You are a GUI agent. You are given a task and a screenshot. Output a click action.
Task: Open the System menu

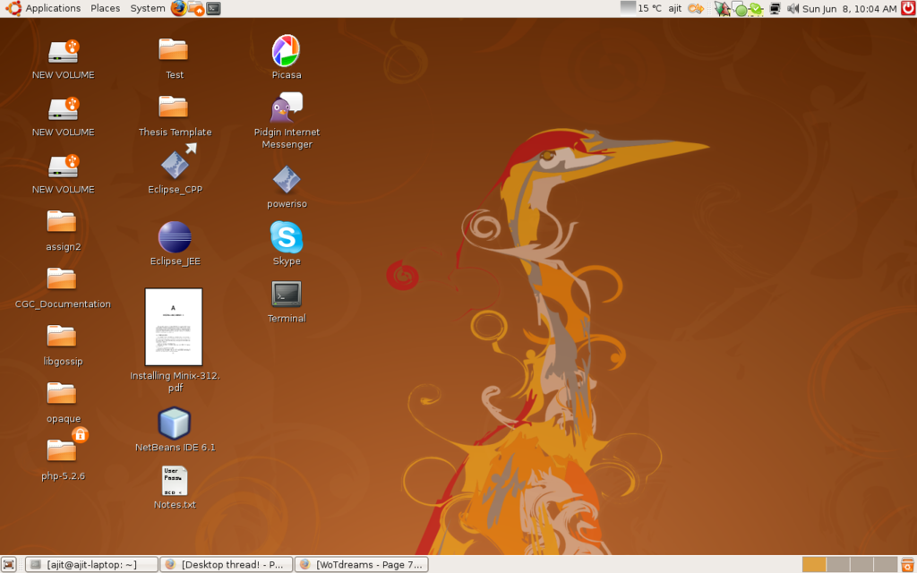(147, 8)
